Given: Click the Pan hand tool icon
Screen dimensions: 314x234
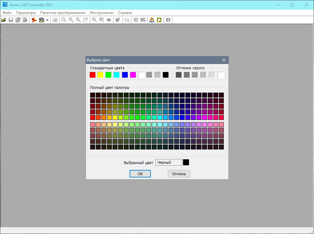Looking at the screenshot, I should point(85,20).
